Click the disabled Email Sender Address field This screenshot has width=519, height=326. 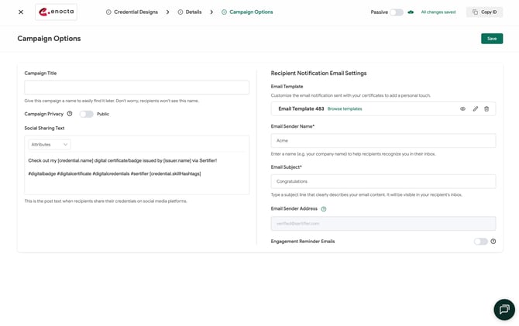click(x=383, y=224)
